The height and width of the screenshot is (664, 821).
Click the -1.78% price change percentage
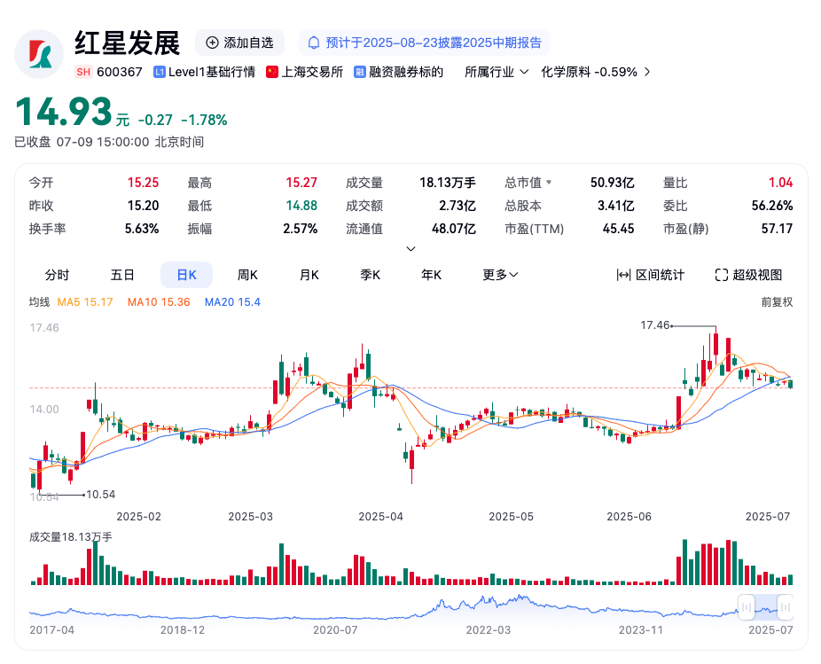[x=204, y=120]
